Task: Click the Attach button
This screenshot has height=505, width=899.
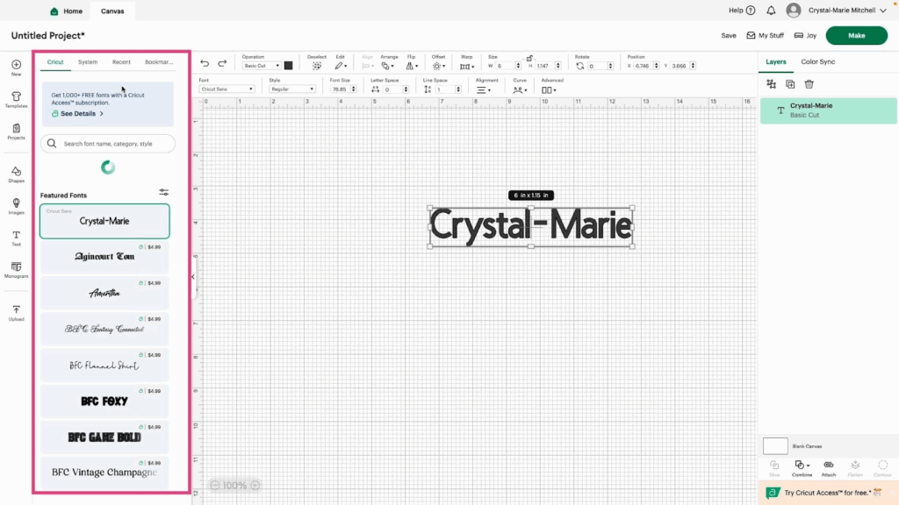Action: (x=829, y=468)
